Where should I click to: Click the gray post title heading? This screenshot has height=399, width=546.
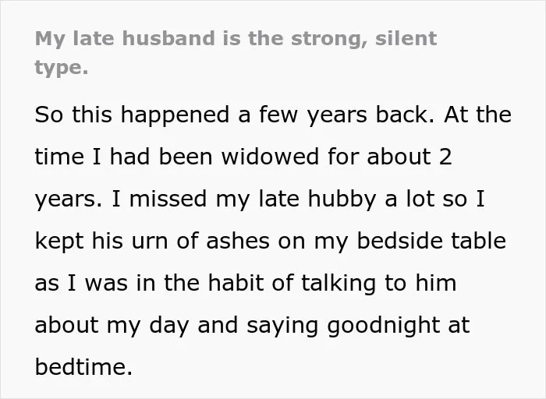(236, 52)
